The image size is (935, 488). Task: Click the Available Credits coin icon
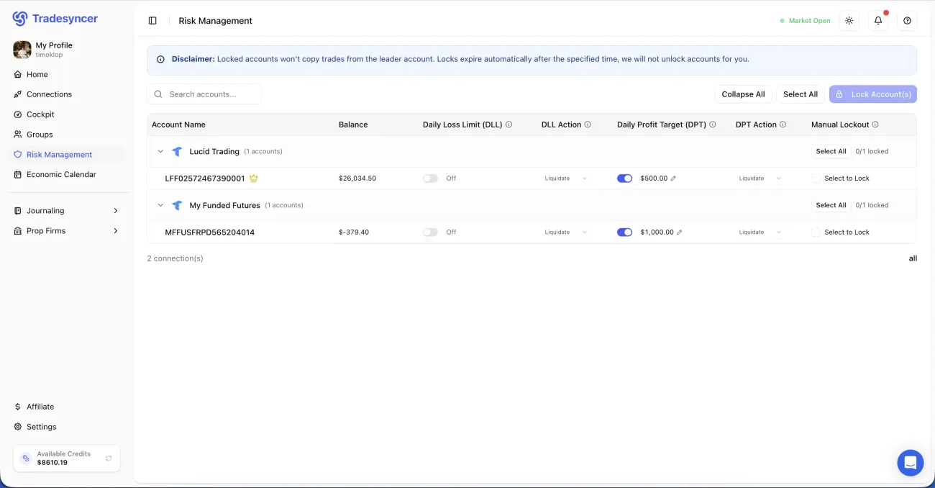26,458
